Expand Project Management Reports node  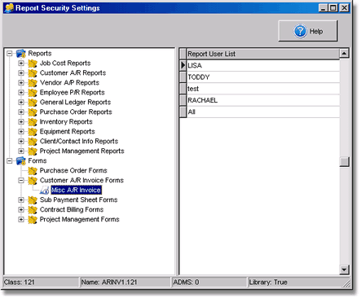coord(21,151)
